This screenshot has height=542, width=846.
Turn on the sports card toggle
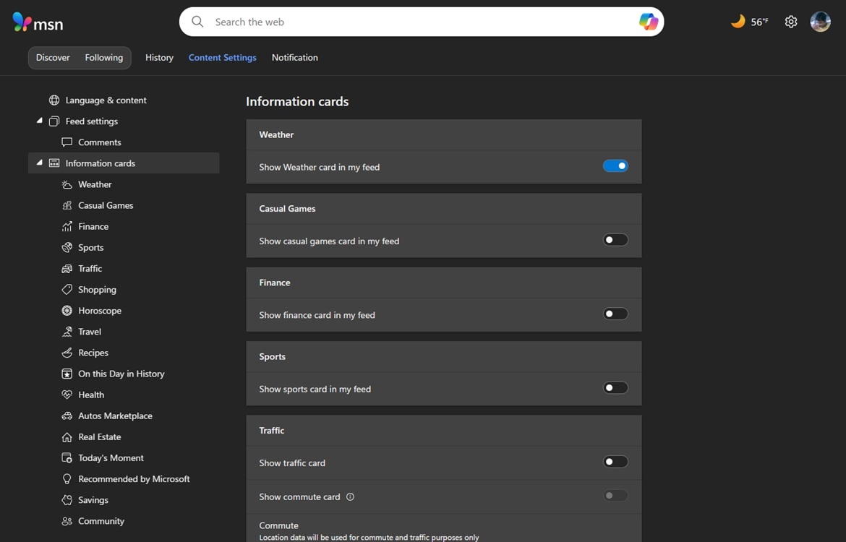point(615,387)
